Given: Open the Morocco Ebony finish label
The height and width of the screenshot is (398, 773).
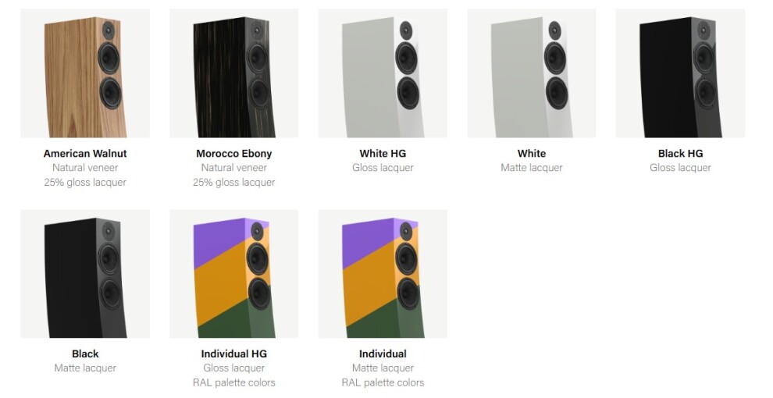Looking at the screenshot, I should click(x=233, y=153).
